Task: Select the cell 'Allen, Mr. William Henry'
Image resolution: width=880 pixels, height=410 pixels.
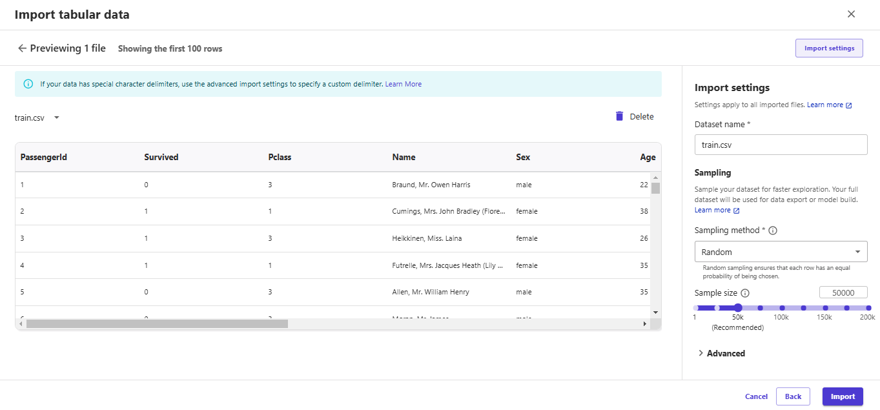Action: click(431, 292)
